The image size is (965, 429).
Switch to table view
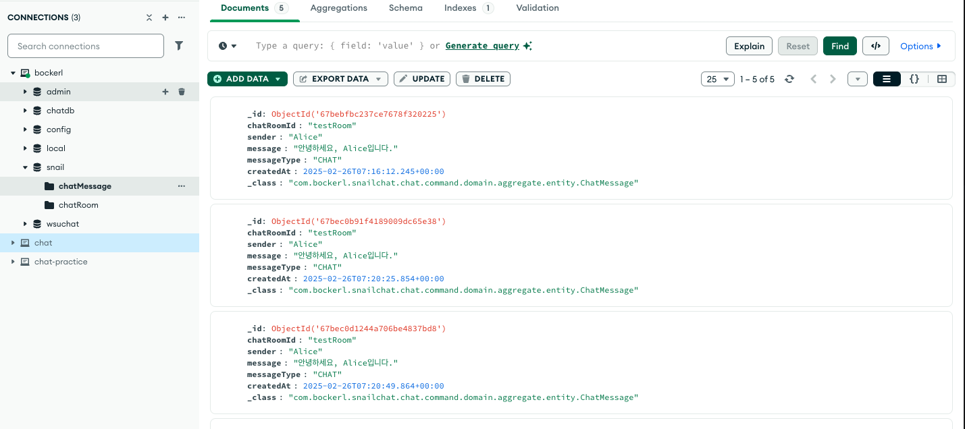pyautogui.click(x=942, y=79)
